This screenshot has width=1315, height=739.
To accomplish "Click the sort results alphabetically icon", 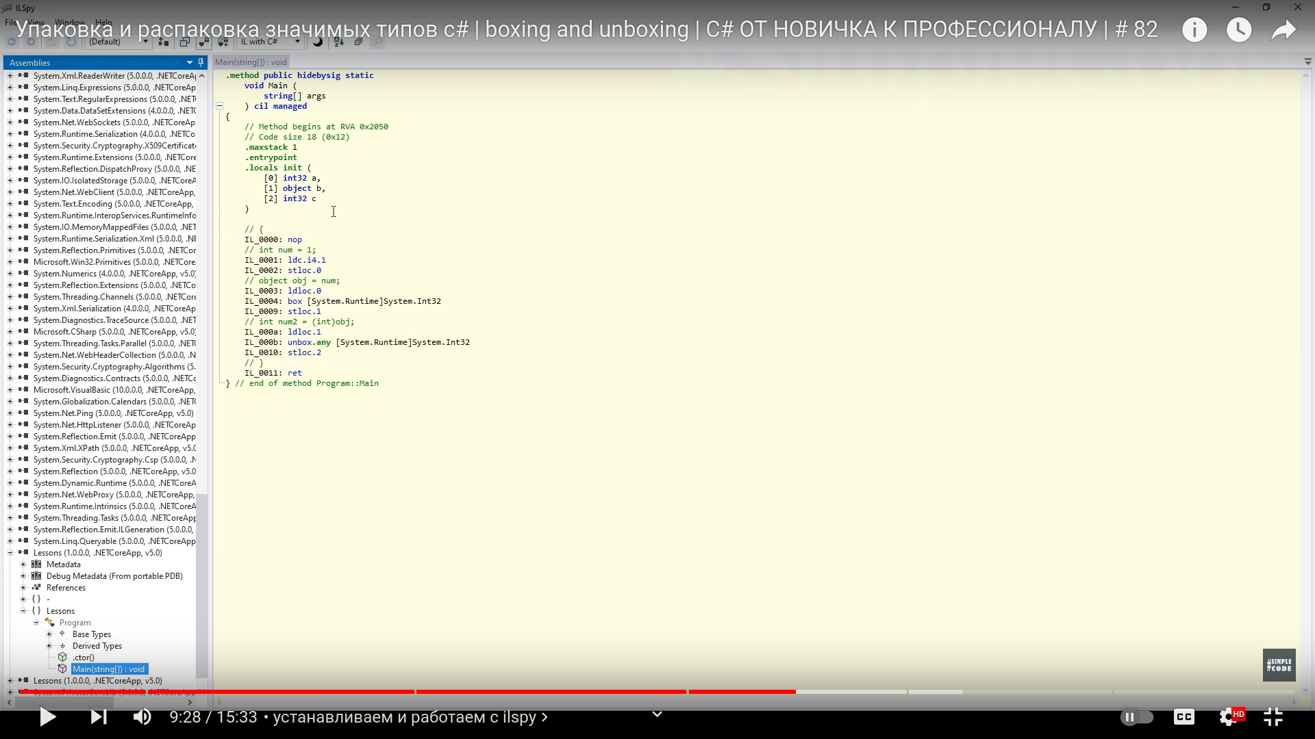I will coord(339,42).
